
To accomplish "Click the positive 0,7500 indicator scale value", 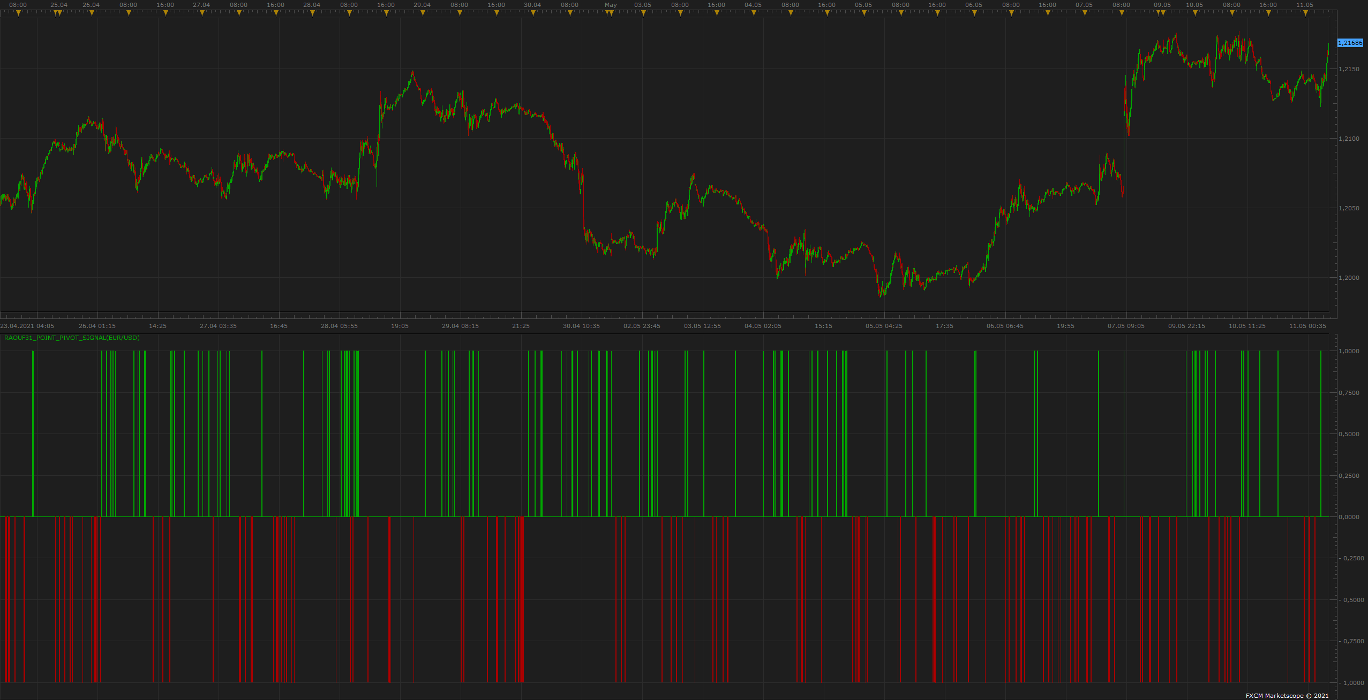I will tap(1349, 393).
